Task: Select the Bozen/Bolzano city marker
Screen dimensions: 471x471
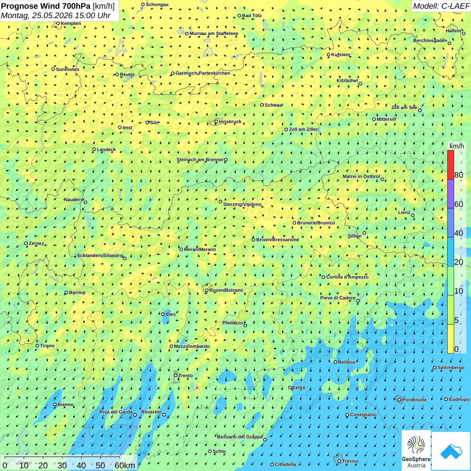Action: [x=207, y=290]
